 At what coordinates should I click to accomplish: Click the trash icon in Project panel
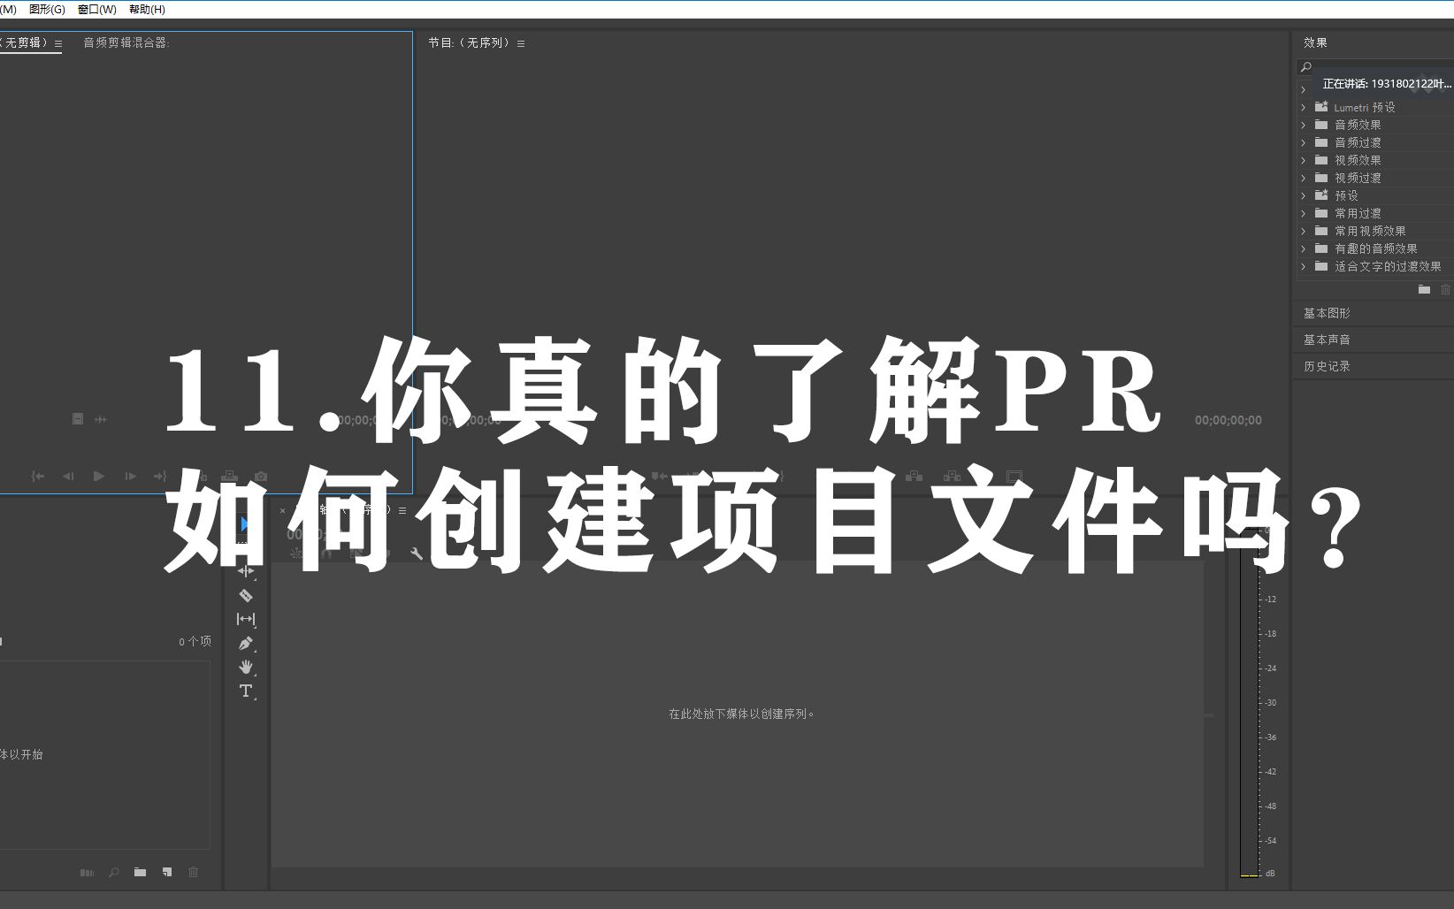[193, 872]
